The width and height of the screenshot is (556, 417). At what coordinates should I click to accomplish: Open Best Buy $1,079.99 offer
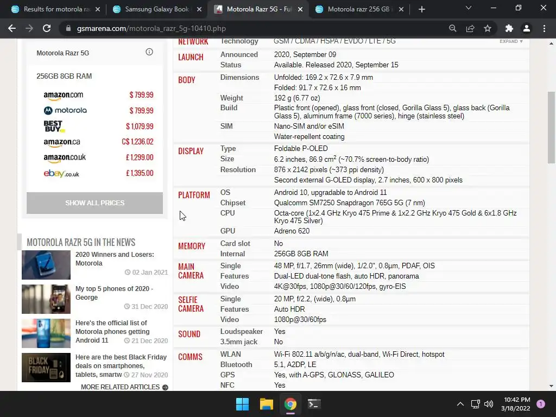pyautogui.click(x=98, y=126)
